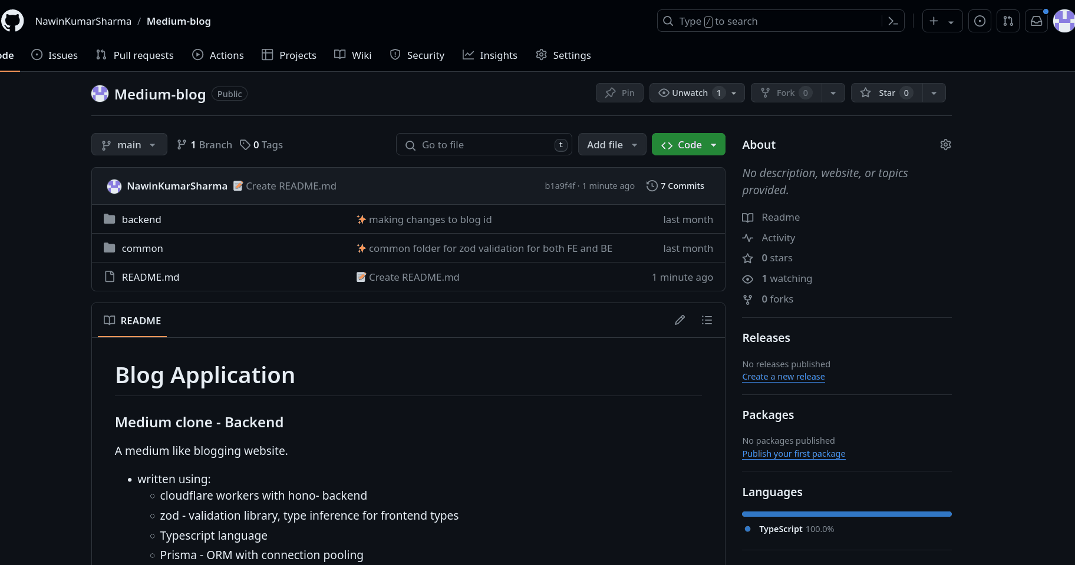Open the issues circle icon in header
The image size is (1075, 565).
pos(980,21)
